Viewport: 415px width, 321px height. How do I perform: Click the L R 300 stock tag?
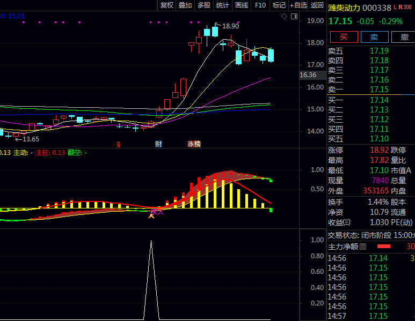click(402, 8)
